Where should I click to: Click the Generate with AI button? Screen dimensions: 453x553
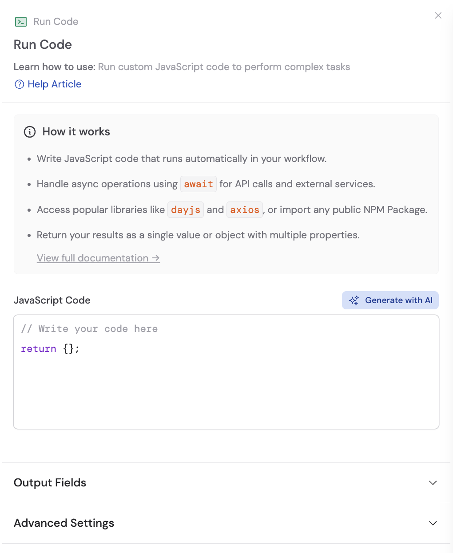point(390,300)
